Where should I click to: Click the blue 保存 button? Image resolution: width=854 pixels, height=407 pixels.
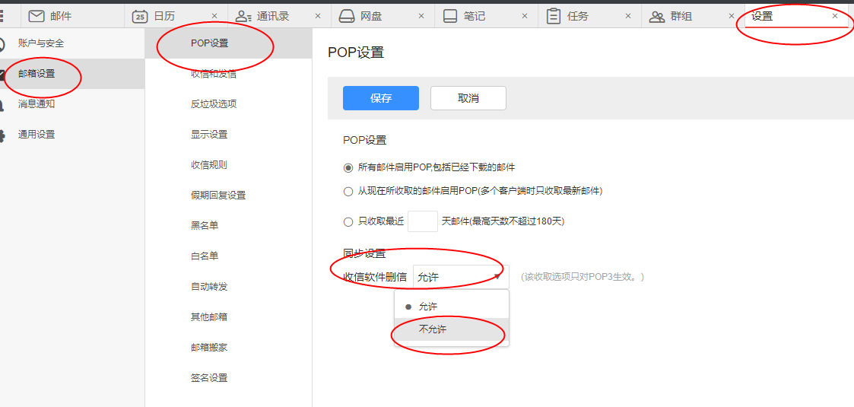(x=380, y=98)
